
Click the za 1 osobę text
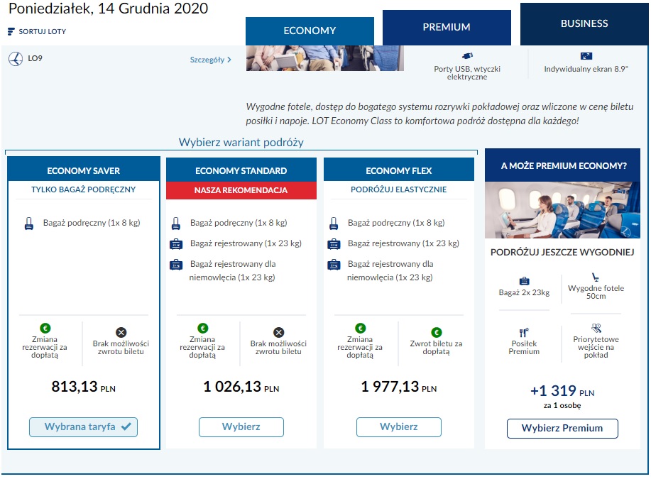coord(562,405)
